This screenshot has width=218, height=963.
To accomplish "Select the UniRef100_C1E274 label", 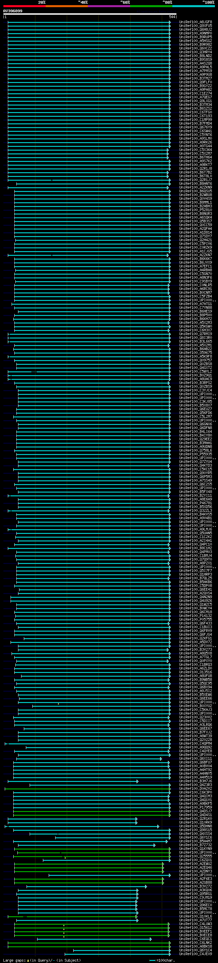I will pos(196,94).
